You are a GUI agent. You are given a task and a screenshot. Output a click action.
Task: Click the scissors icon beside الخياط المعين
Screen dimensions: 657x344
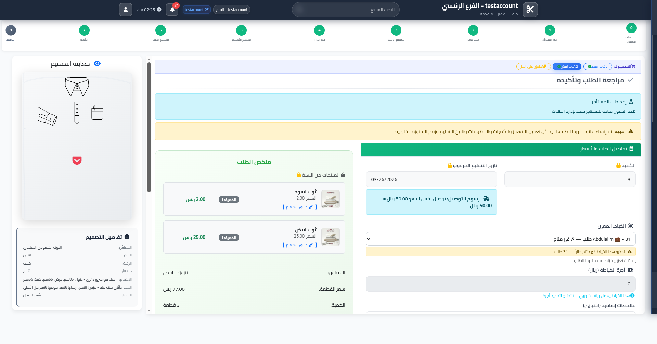pyautogui.click(x=631, y=226)
